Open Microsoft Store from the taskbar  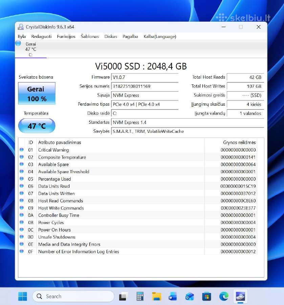coord(206,296)
